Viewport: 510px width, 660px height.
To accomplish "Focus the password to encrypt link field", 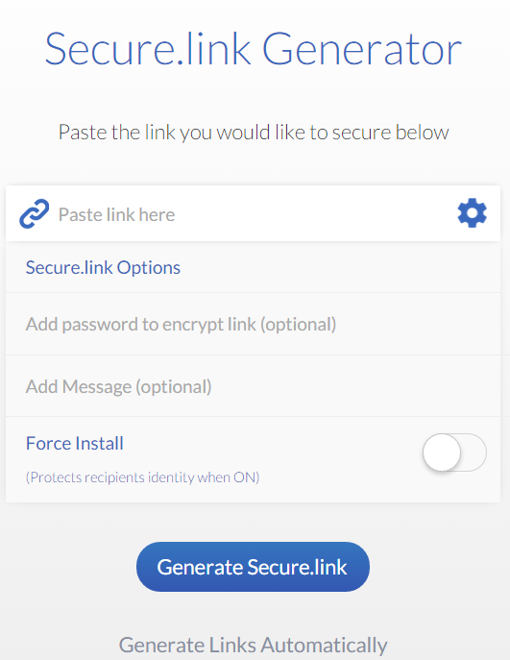I will 253,324.
